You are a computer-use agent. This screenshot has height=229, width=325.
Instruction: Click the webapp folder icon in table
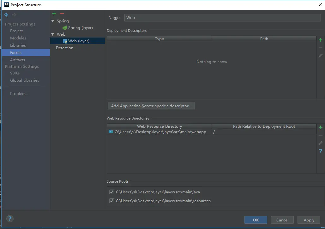tap(111, 132)
